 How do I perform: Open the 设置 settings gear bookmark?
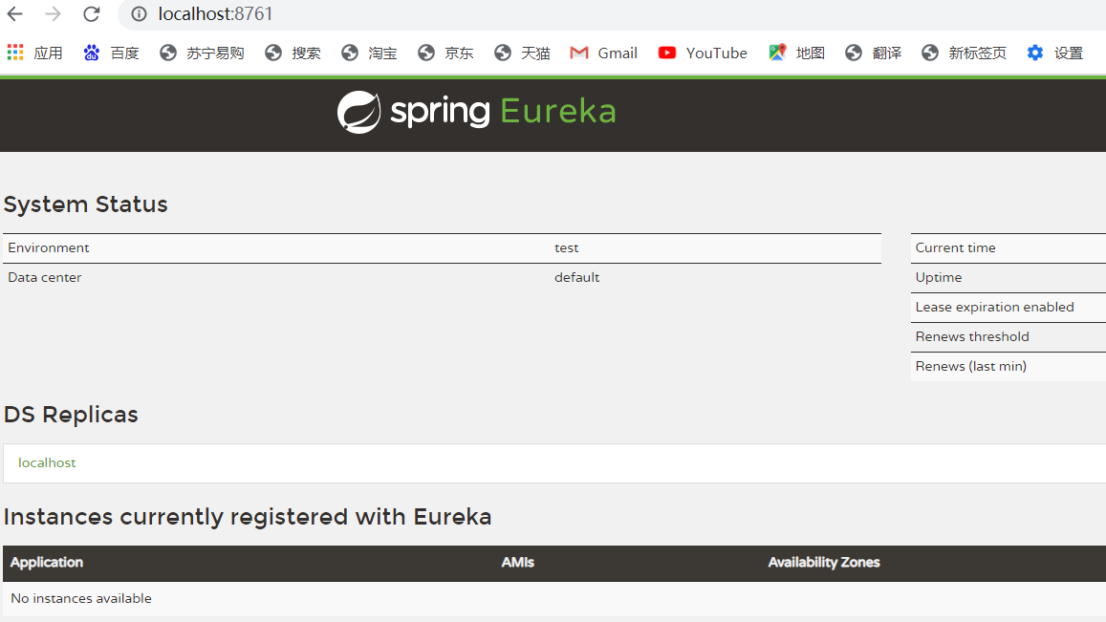(1055, 53)
